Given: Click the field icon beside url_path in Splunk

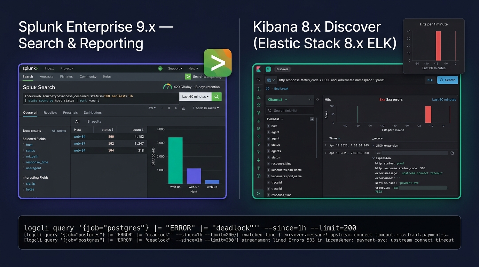Looking at the screenshot, I should [x=24, y=156].
